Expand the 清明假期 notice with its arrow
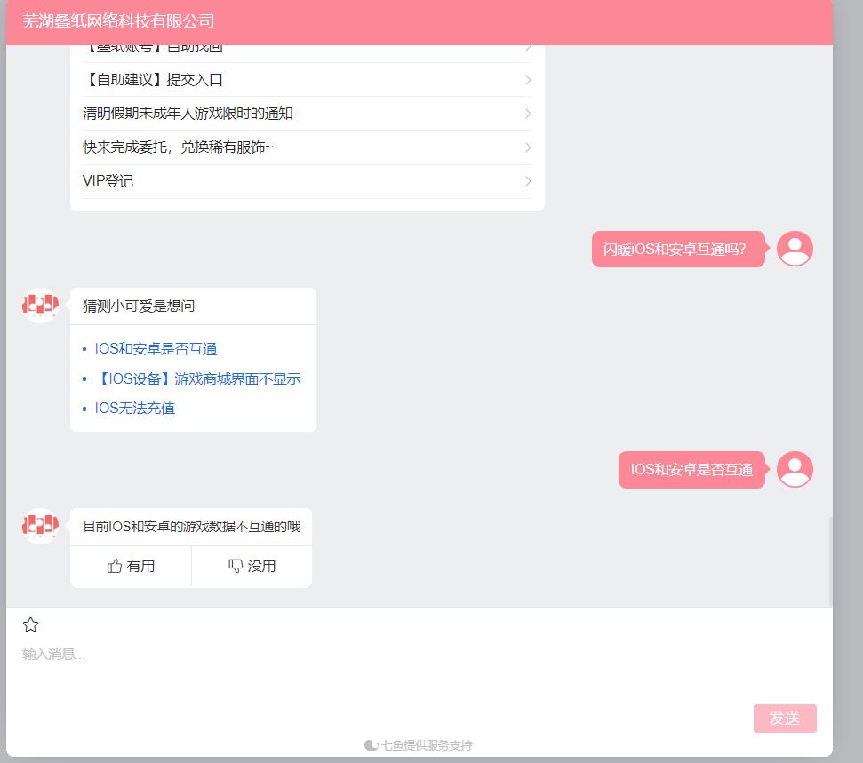The height and width of the screenshot is (763, 863). point(530,113)
